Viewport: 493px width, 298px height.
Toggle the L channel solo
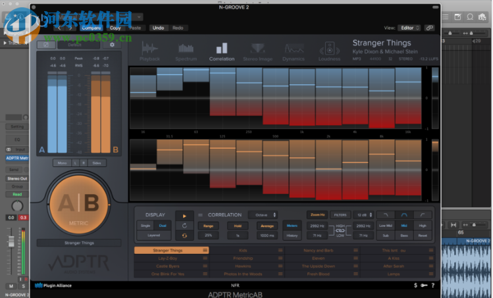pos(75,163)
